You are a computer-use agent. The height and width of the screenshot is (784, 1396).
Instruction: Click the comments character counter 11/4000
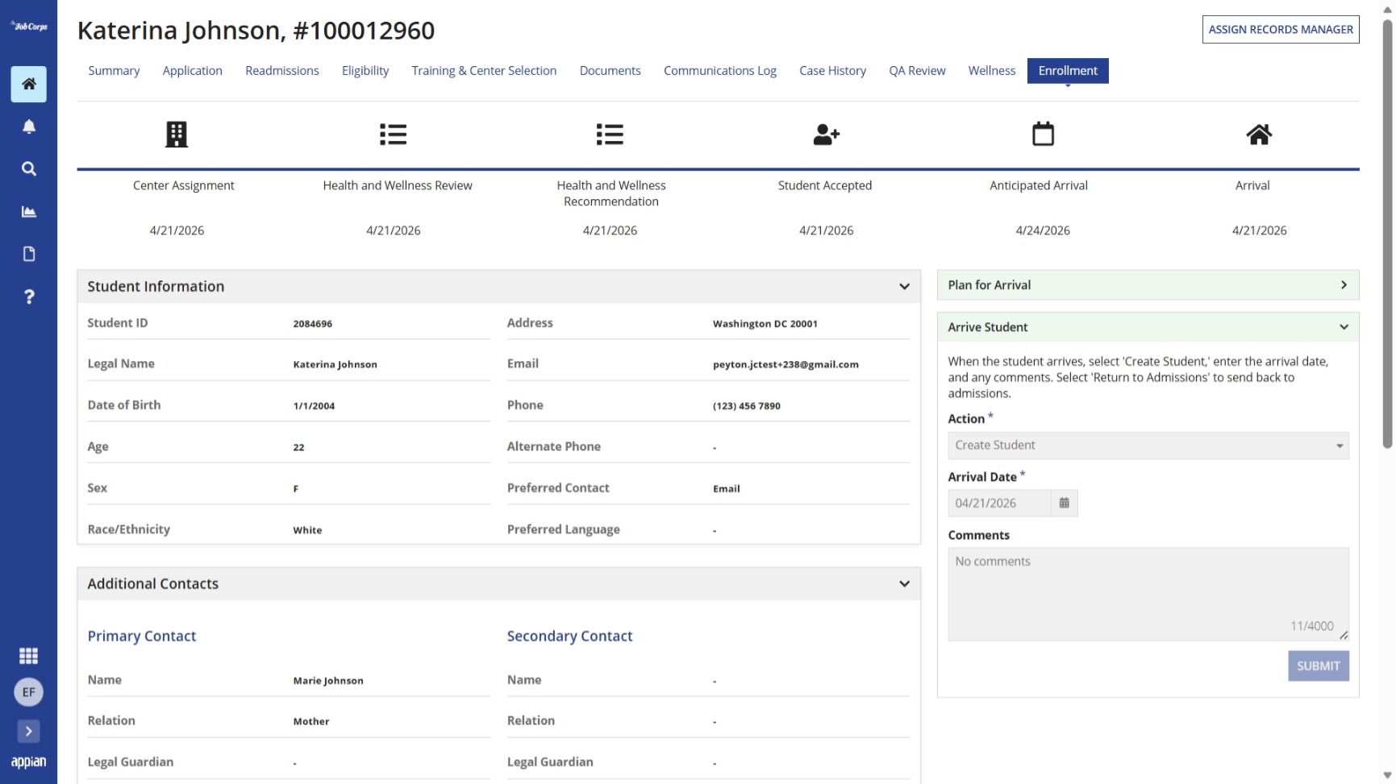click(1311, 626)
